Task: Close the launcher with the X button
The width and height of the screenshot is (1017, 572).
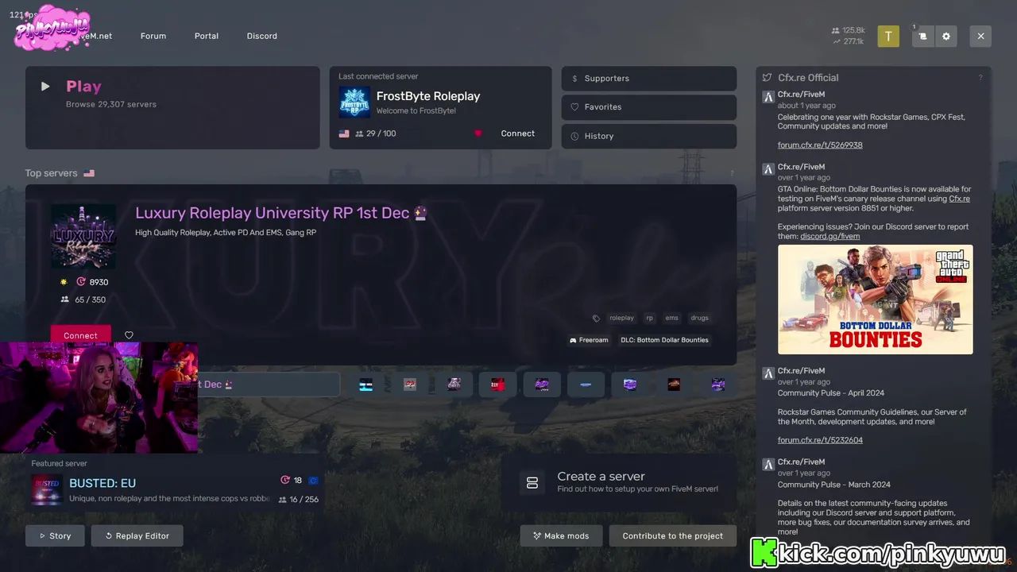Action: coord(980,36)
